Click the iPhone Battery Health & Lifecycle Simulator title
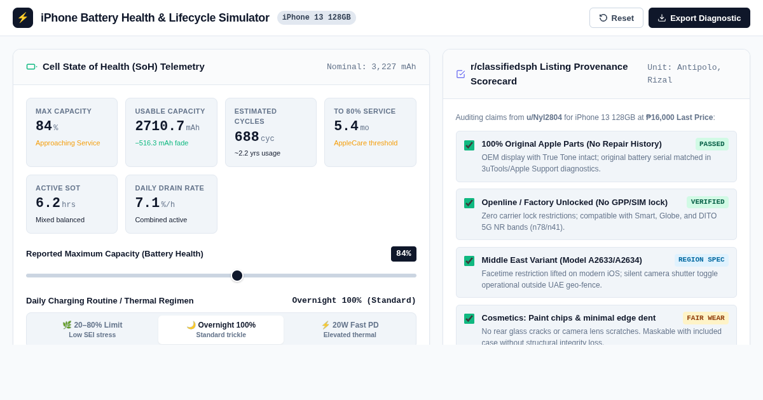Screen dimensions: 763x400 (155, 18)
